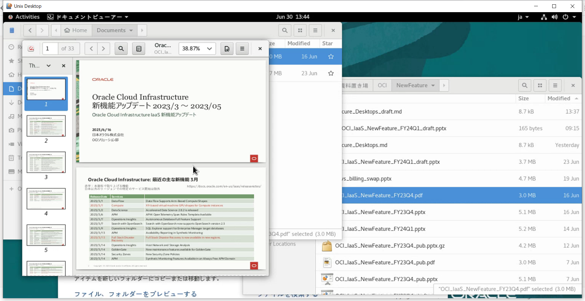Go to page 2 using the next page arrow
This screenshot has height=301, width=585.
[104, 48]
